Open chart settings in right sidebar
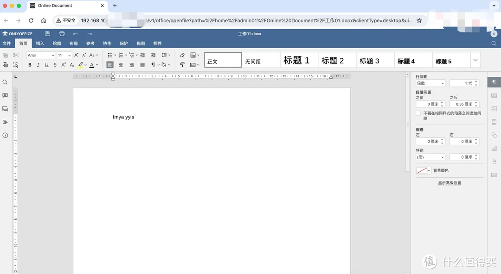 pyautogui.click(x=494, y=148)
